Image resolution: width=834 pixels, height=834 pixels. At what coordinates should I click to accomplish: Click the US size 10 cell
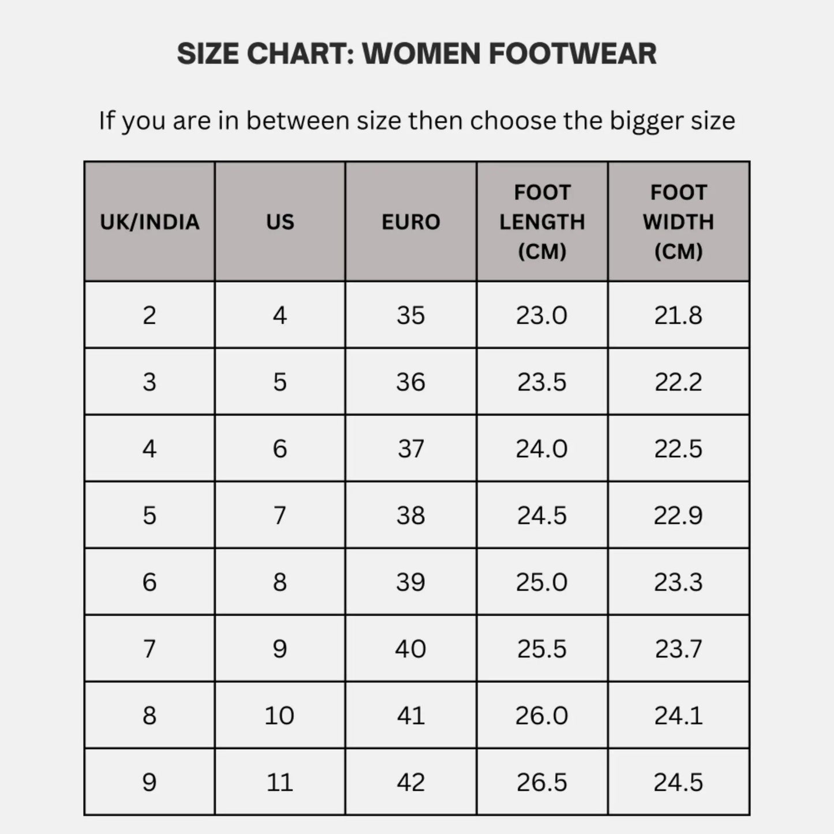280,716
